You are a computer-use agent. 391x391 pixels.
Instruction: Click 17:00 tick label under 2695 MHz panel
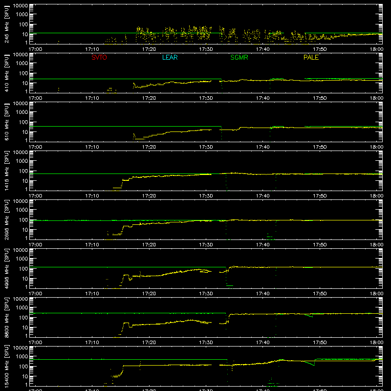click(35, 245)
